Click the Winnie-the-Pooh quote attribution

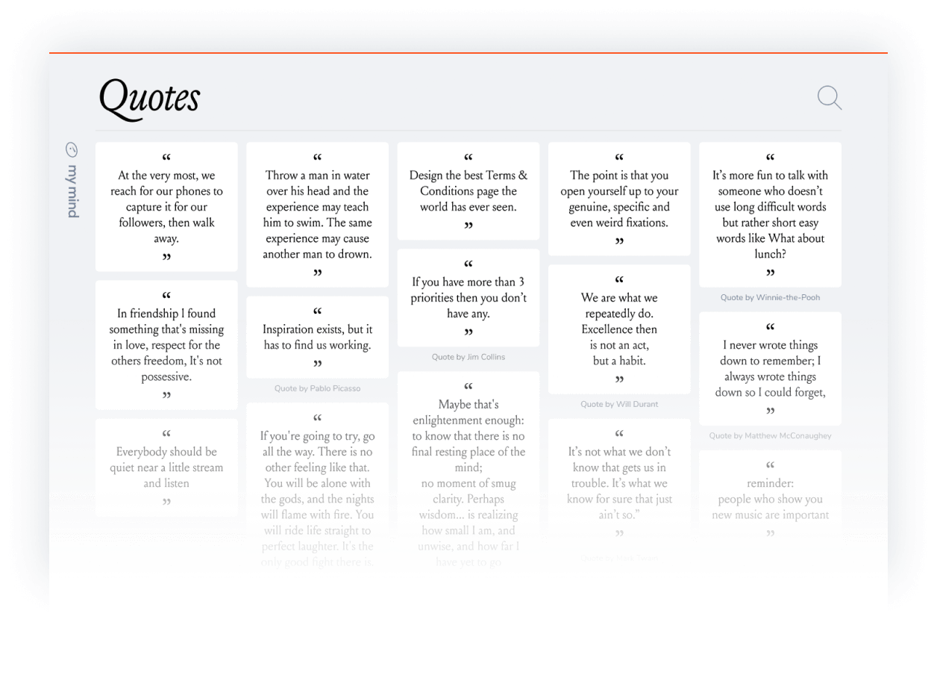[770, 297]
